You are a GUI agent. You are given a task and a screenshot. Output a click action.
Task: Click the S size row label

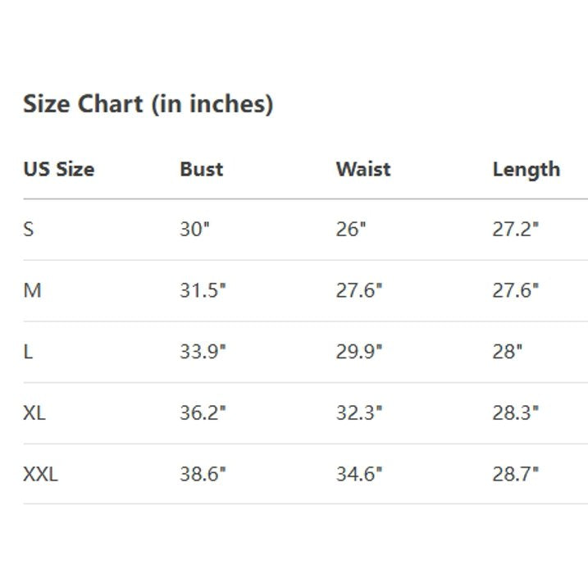click(x=29, y=230)
